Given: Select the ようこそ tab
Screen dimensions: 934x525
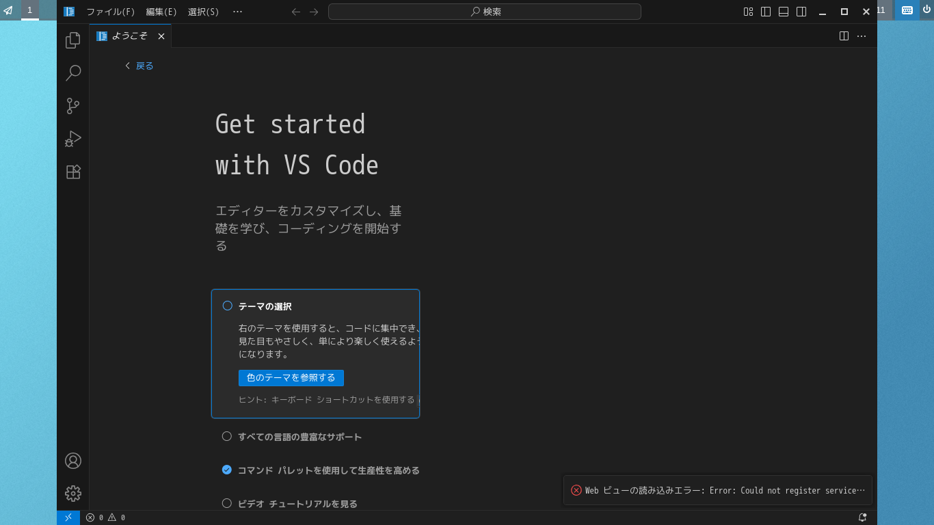Looking at the screenshot, I should (x=130, y=36).
